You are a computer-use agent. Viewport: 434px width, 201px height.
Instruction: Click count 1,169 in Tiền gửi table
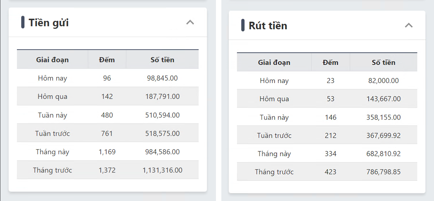click(x=107, y=152)
